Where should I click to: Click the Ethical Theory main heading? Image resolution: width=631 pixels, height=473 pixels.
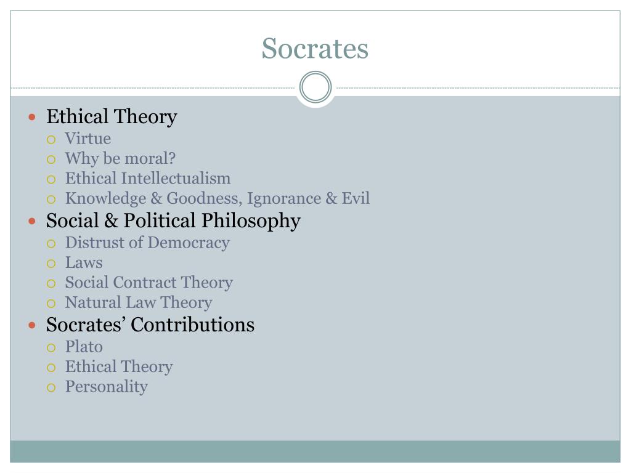coord(112,116)
